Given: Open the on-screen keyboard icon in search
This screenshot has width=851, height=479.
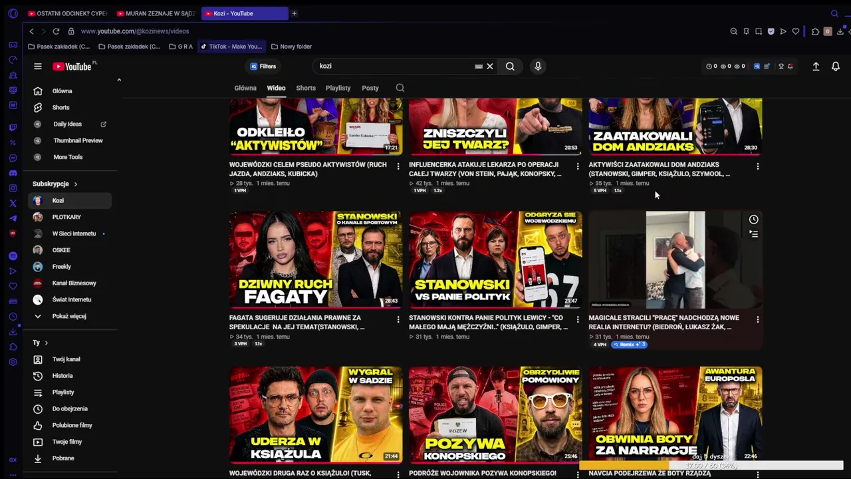Looking at the screenshot, I should (479, 67).
